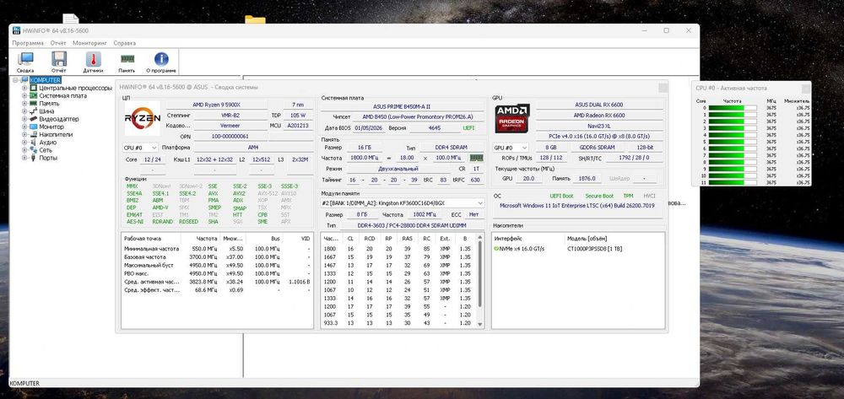The height and width of the screenshot is (399, 844).
Task: Open the memory module BANK 1/DIMM_A2 dropdown
Action: [402, 203]
